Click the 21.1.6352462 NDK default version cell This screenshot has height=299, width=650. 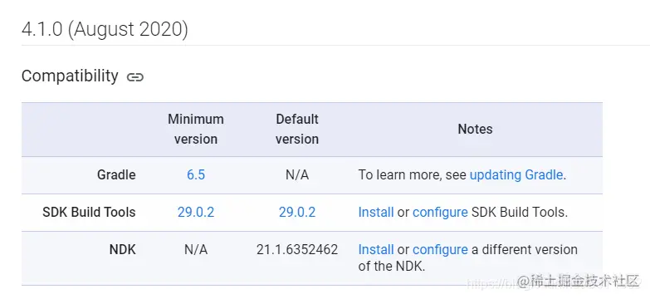coord(297,250)
